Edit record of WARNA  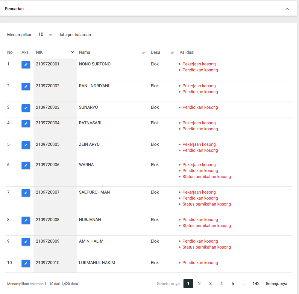click(x=26, y=166)
